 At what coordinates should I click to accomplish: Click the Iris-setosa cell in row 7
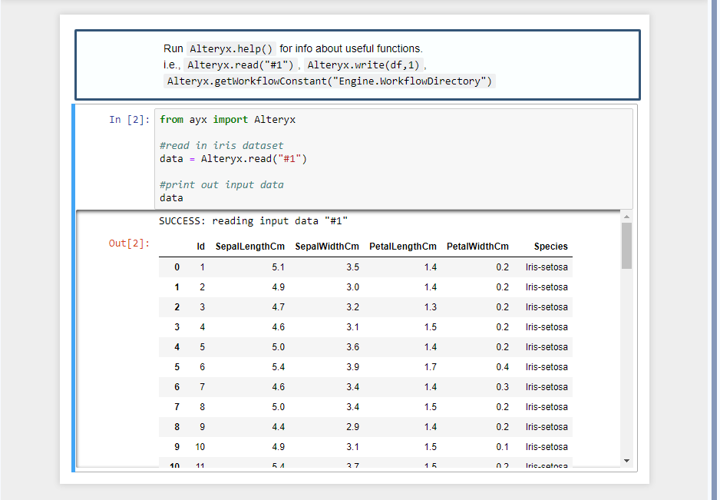(x=547, y=407)
